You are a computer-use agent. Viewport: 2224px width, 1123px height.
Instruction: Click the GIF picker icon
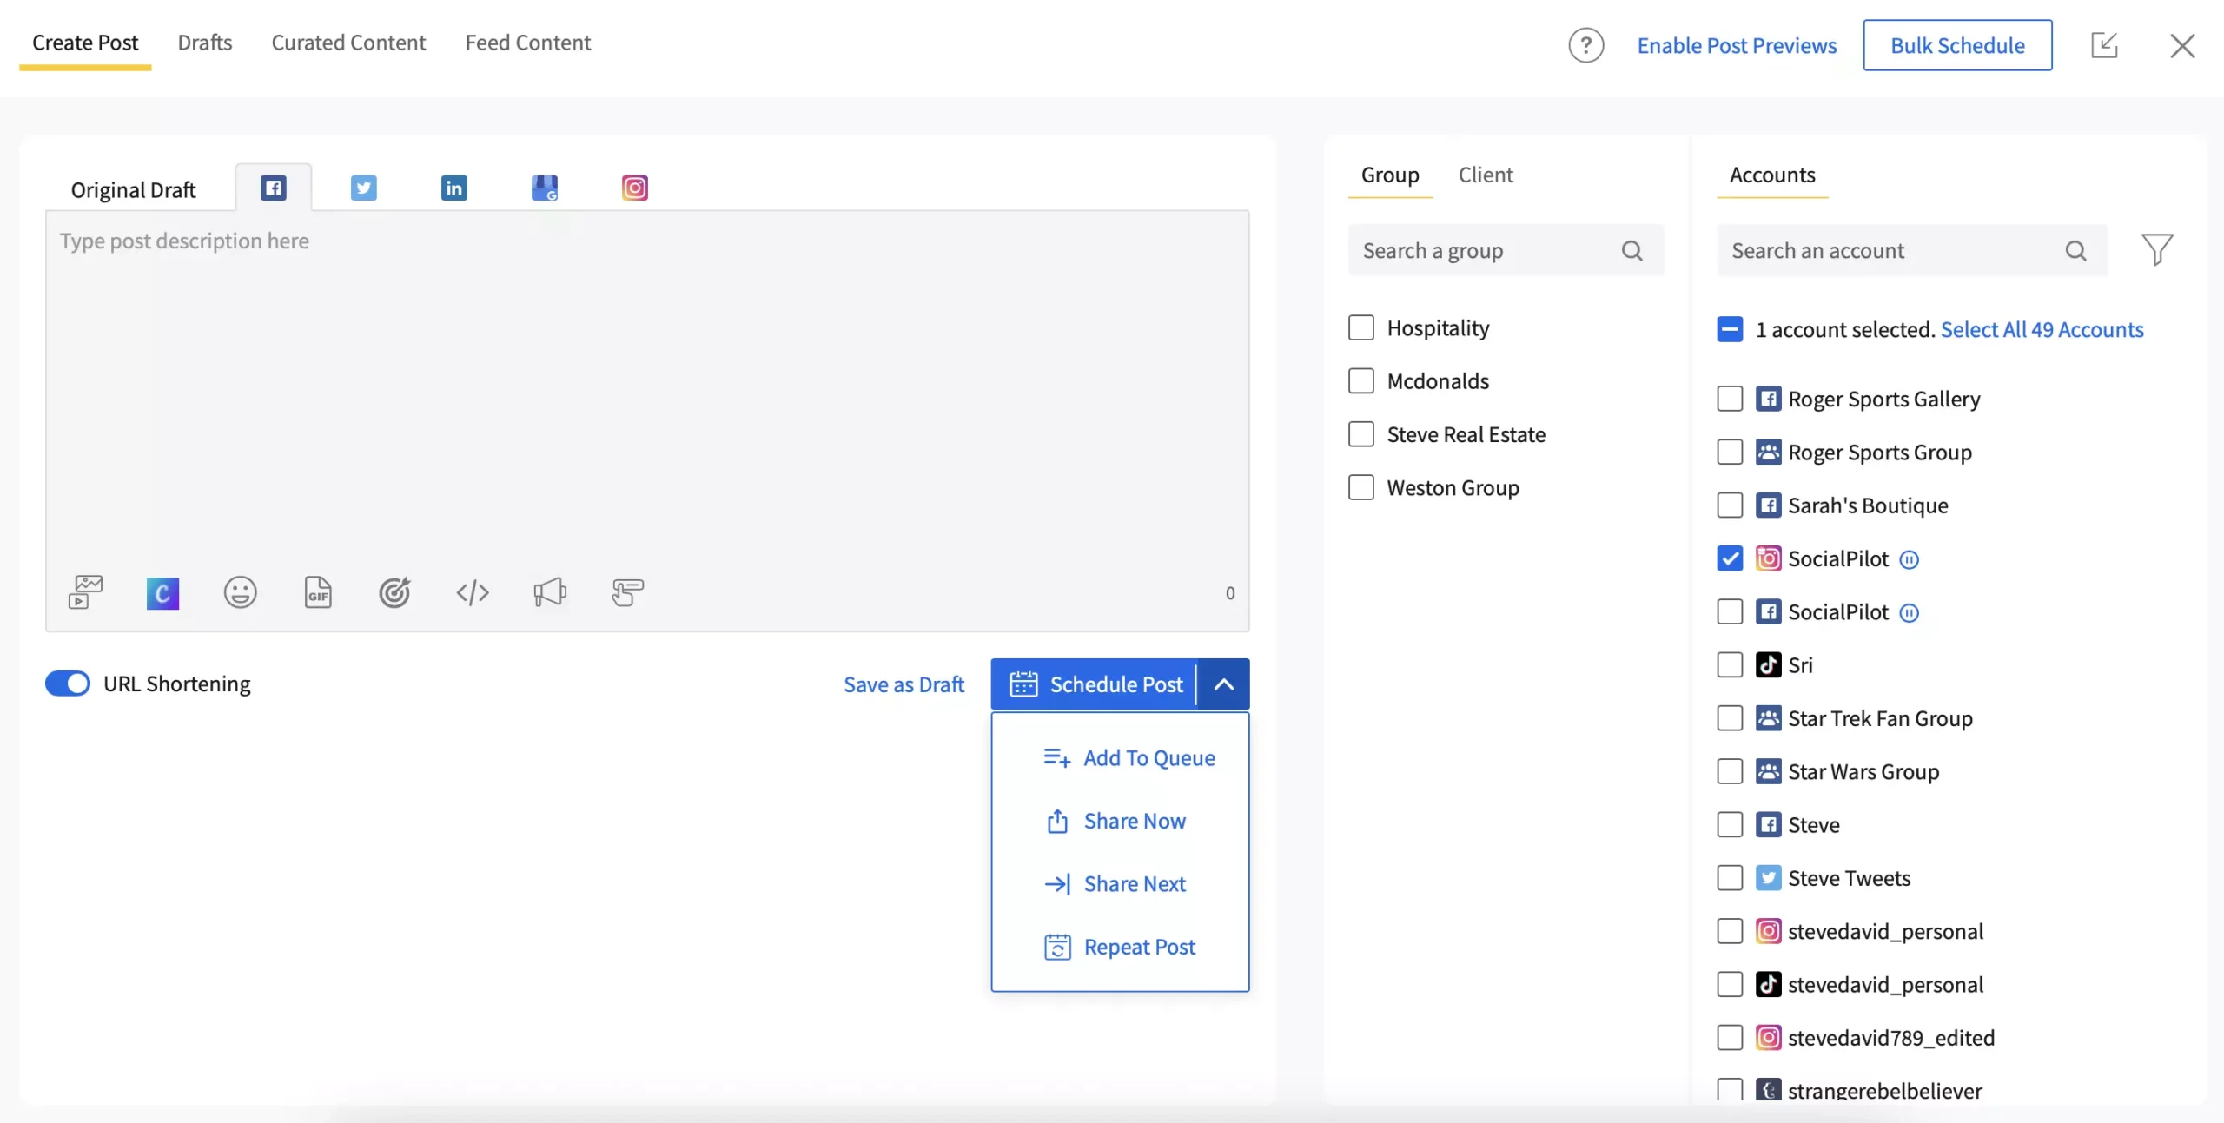coord(318,590)
